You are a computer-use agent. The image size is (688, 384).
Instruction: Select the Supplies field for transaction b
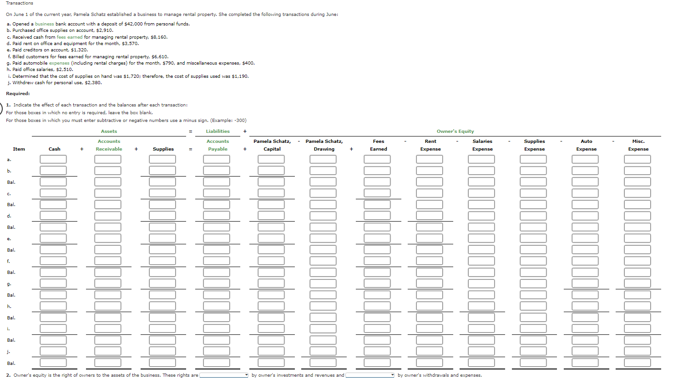point(162,171)
